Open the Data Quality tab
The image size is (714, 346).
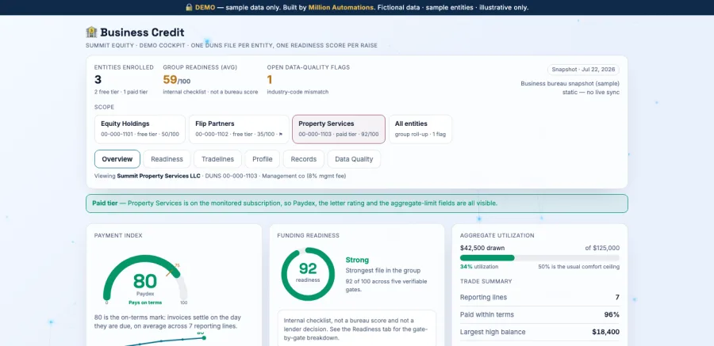(x=355, y=159)
